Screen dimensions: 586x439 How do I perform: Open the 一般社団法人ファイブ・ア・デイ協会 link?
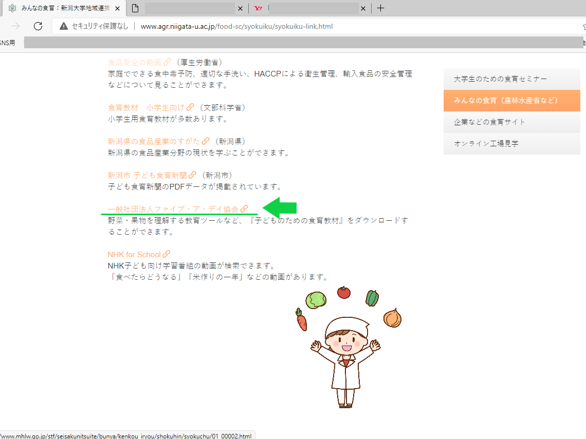tap(173, 209)
